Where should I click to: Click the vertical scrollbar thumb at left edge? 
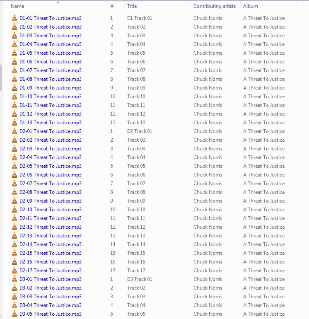(1, 78)
